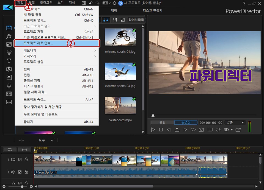Toggle video track 1 enable checkbox
Screen dimensions: 264x190
coord(20,160)
